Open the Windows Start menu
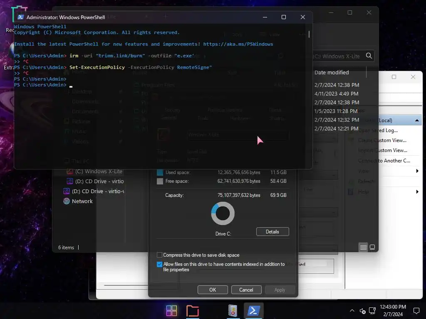426x319 pixels. pos(171,311)
